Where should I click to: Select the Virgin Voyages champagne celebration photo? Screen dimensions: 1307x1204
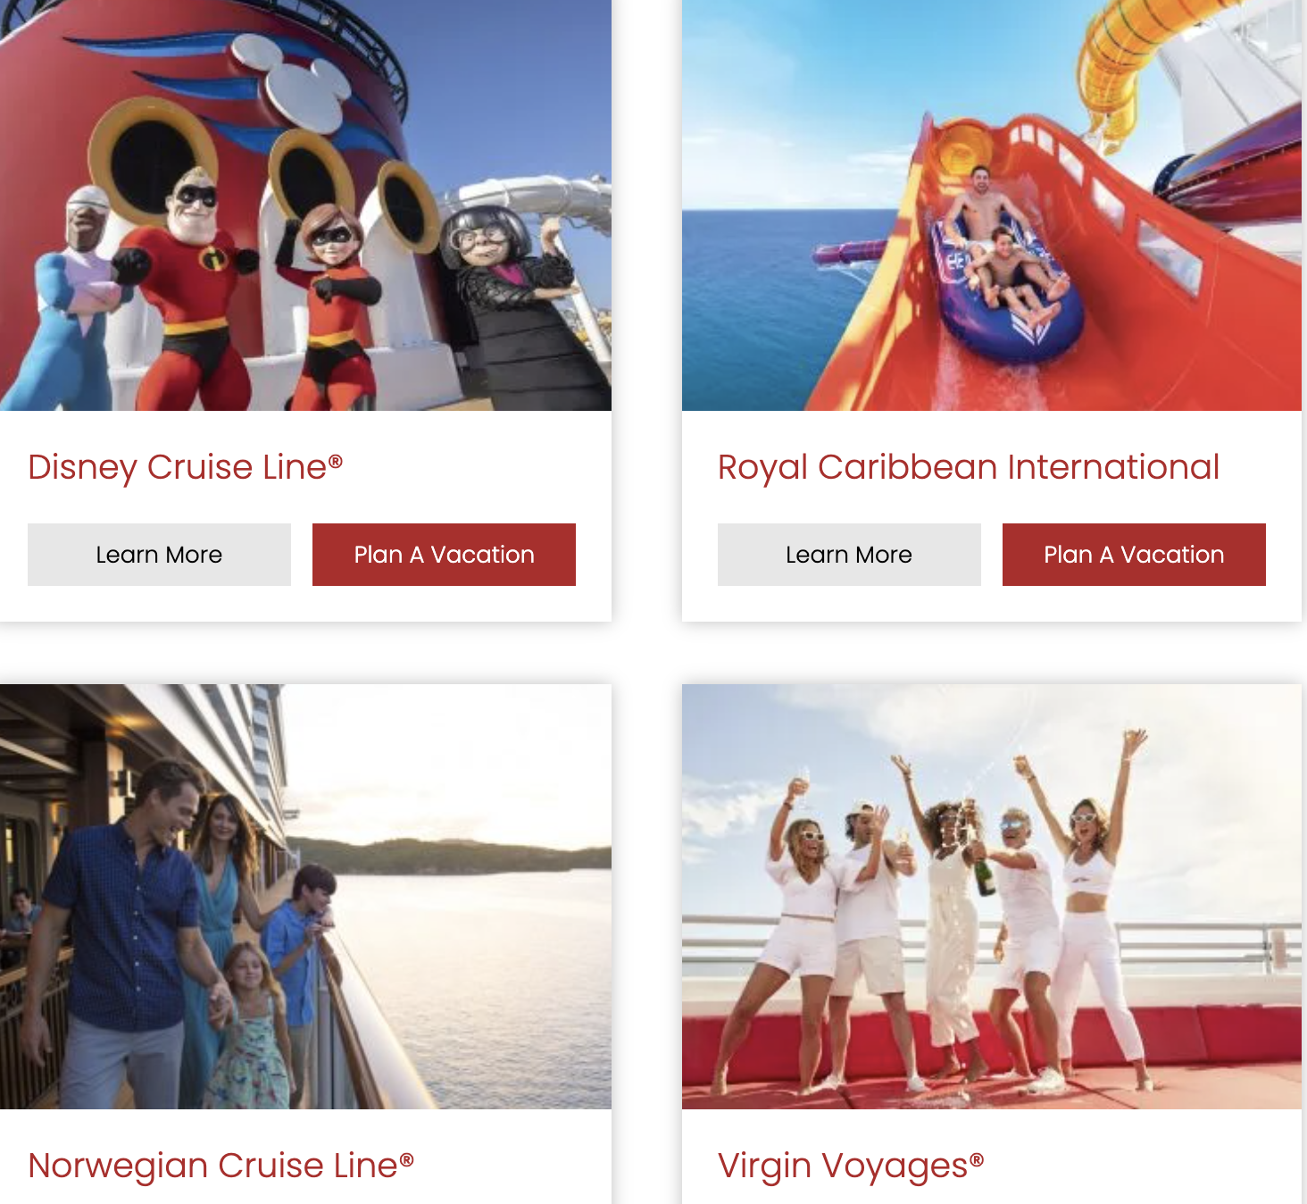pos(992,897)
